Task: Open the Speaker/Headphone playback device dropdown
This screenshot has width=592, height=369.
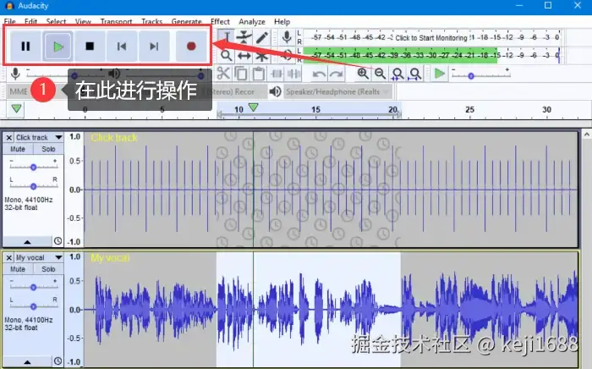Action: coord(337,91)
